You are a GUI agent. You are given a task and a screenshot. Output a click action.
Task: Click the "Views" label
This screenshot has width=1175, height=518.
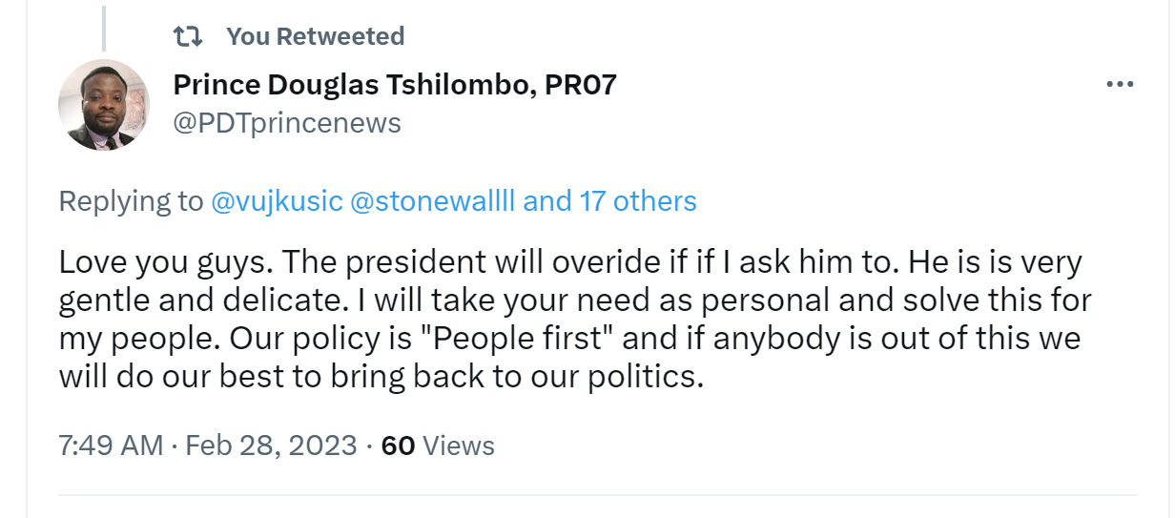pos(458,445)
